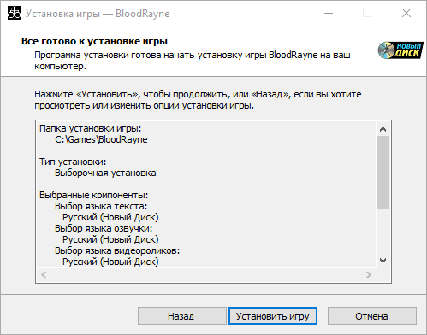Click the horizontal scroll right arrow

pyautogui.click(x=369, y=274)
